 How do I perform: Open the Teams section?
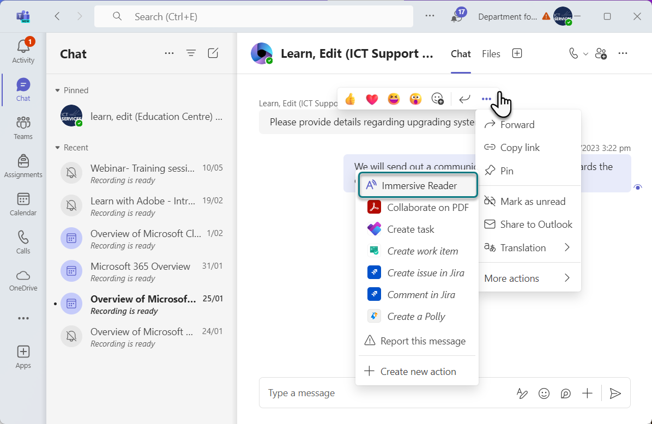[x=23, y=128]
